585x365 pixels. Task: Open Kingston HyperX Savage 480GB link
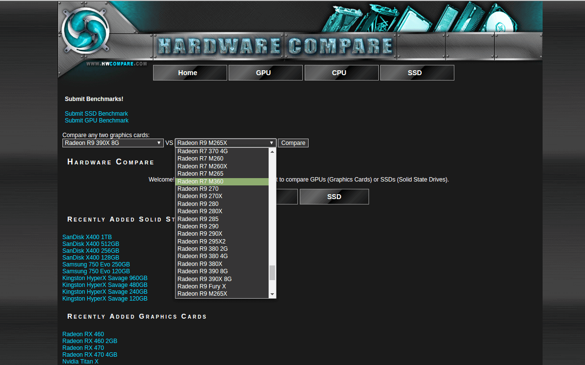click(x=105, y=285)
